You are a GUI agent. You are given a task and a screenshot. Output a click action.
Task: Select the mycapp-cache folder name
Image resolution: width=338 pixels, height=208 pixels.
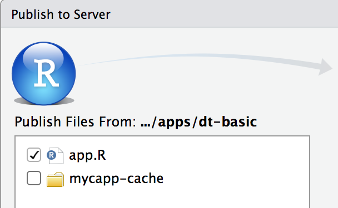point(116,179)
